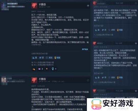
Task: Vote 是 (yes) on the first review
Action: coord(34,58)
